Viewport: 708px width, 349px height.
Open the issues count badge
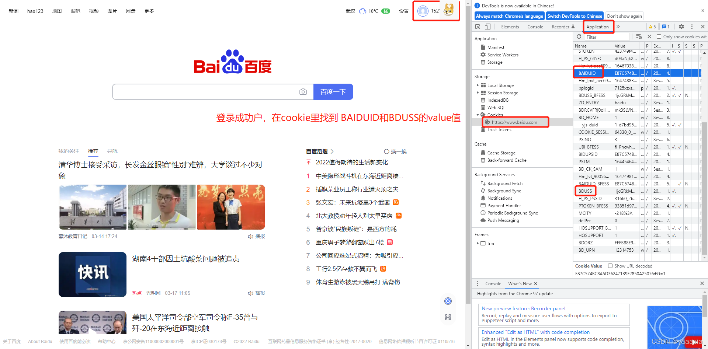[x=666, y=27]
